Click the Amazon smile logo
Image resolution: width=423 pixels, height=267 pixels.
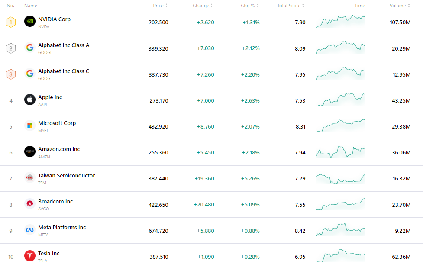[29, 152]
